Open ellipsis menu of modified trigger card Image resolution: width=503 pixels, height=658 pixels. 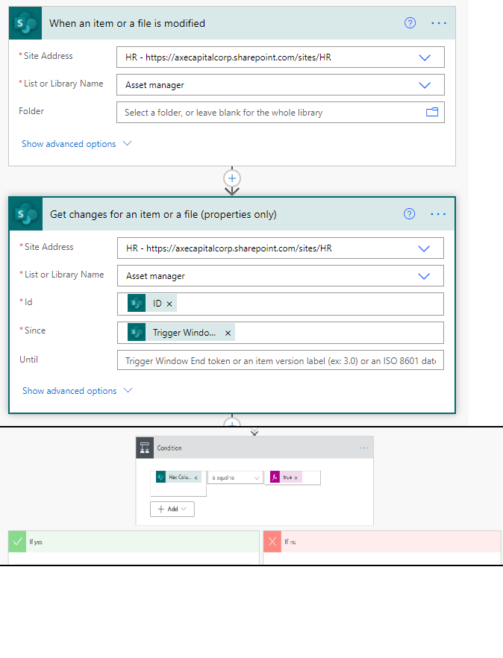tap(439, 23)
